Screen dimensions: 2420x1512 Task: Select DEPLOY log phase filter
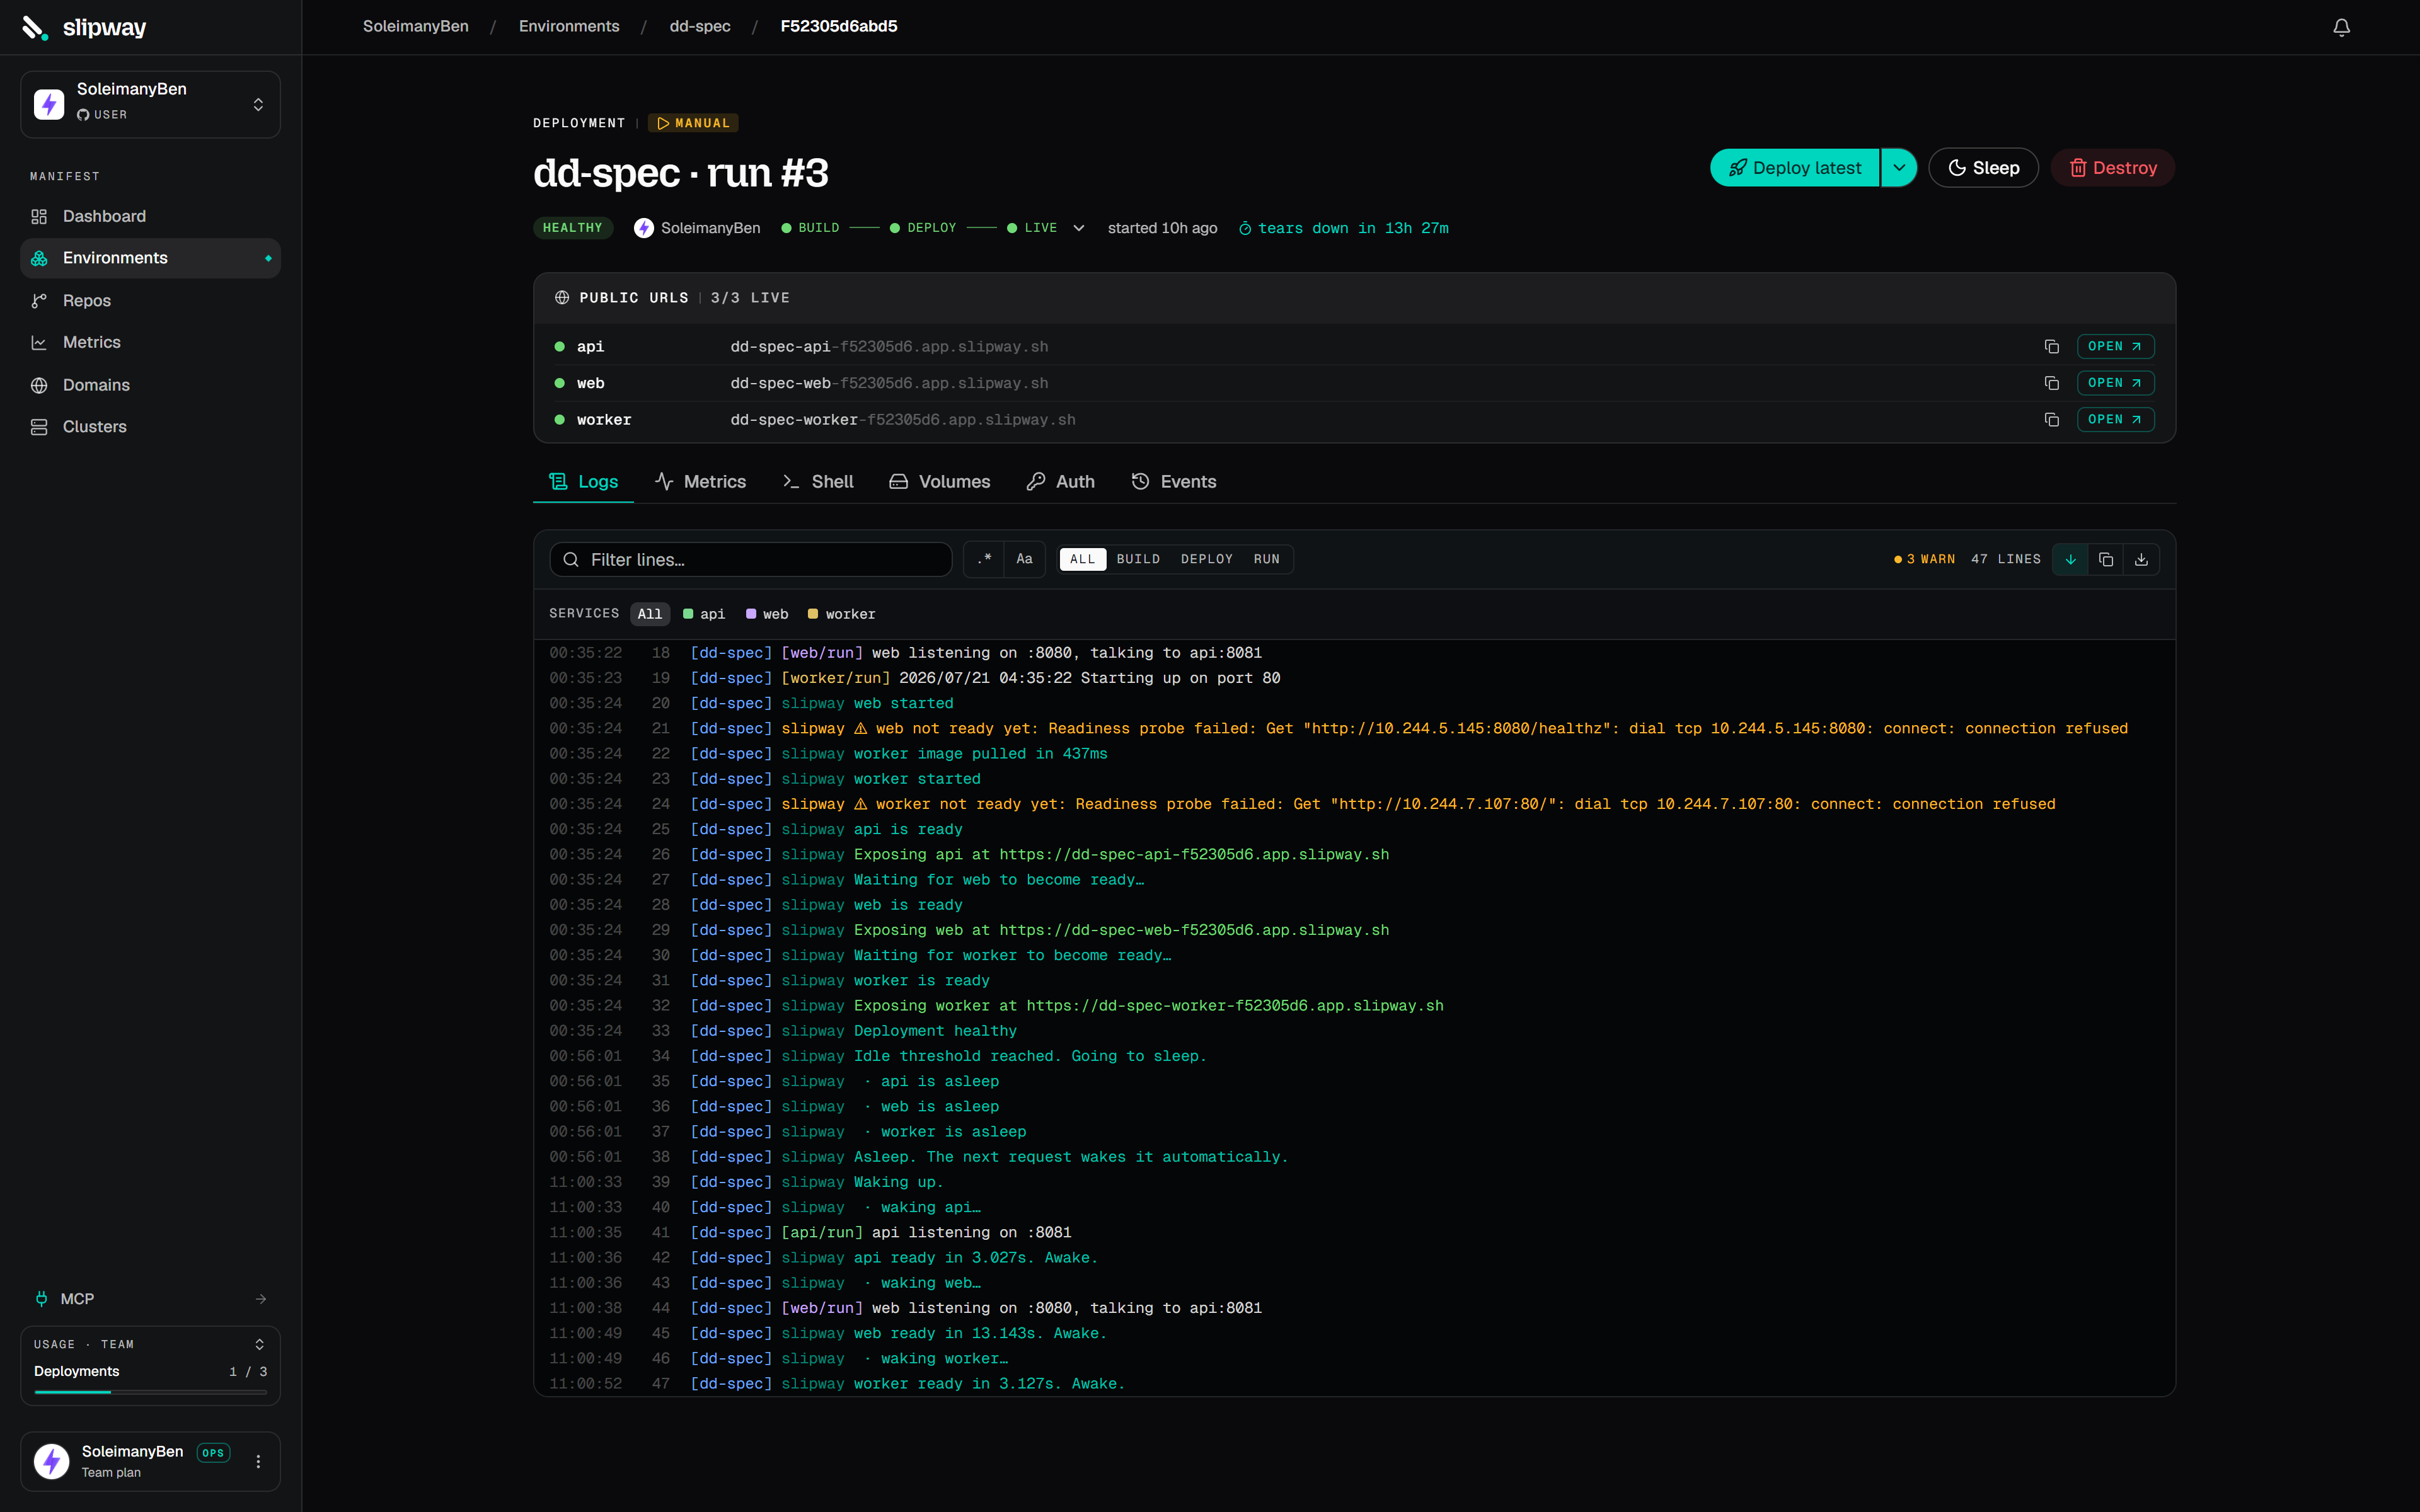[x=1206, y=559]
